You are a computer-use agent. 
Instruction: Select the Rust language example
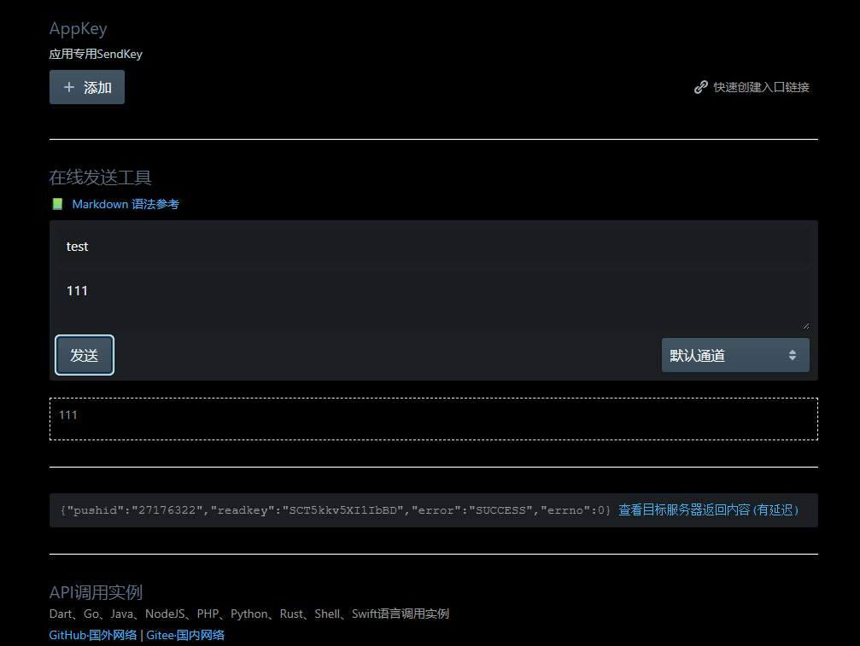click(x=291, y=613)
